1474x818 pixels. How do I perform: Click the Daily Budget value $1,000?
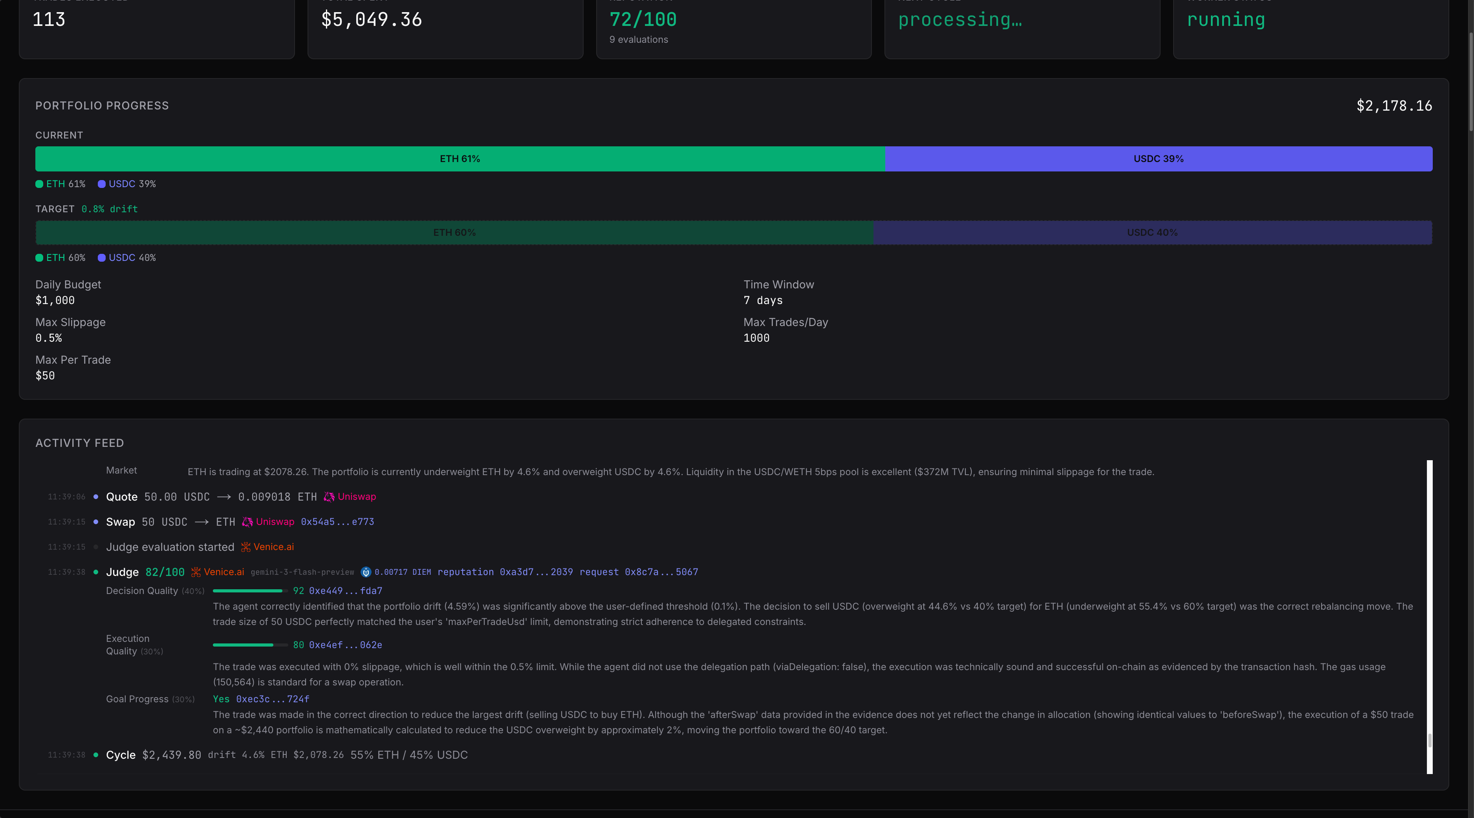click(55, 301)
